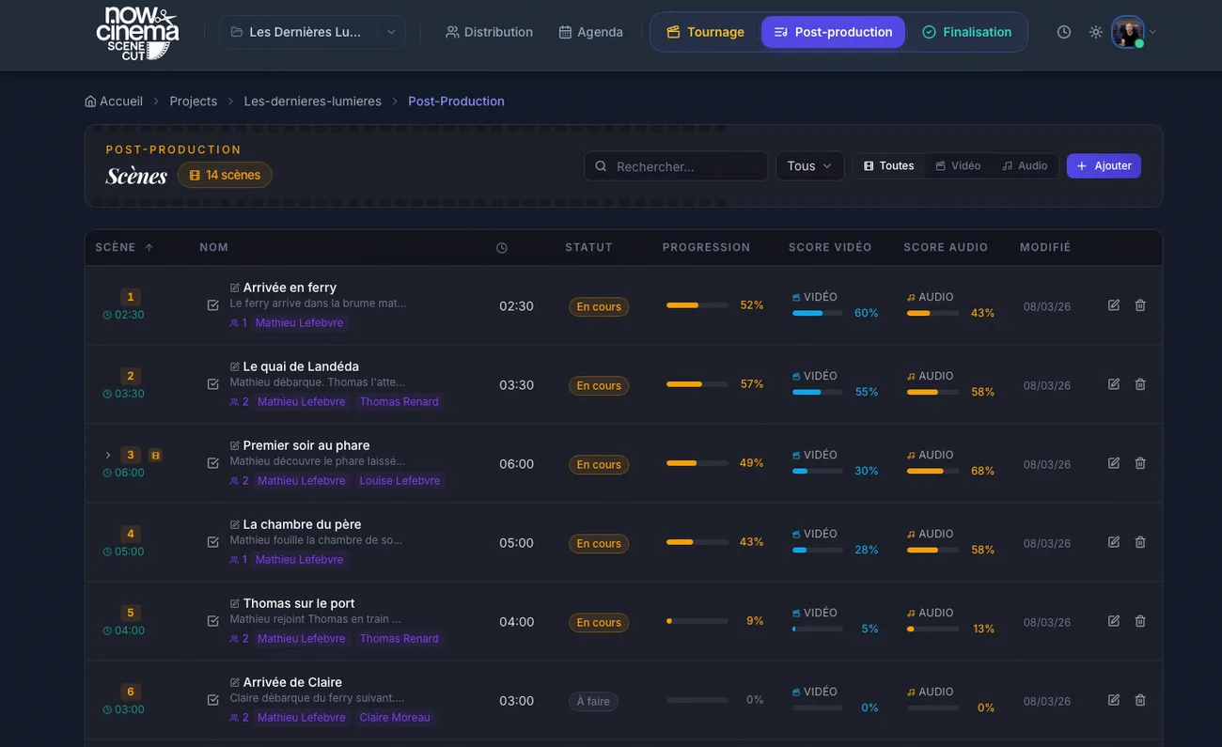Rename icon beside Arrivée en ferry title
The image size is (1222, 747).
[x=235, y=288]
